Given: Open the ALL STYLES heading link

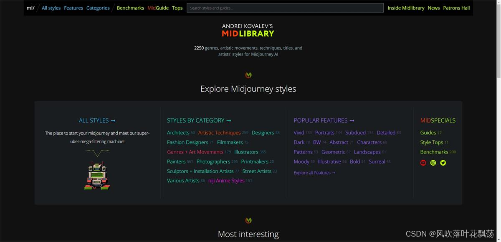Looking at the screenshot, I should 97,120.
